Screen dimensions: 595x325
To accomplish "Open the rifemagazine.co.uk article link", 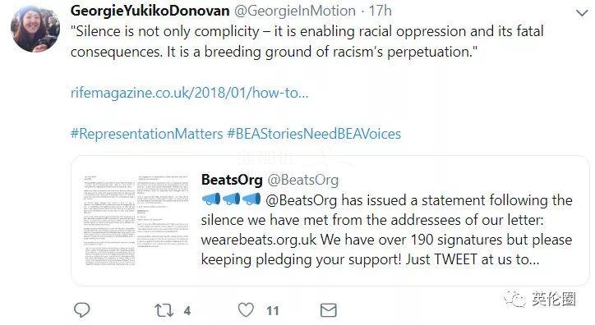I will 189,93.
